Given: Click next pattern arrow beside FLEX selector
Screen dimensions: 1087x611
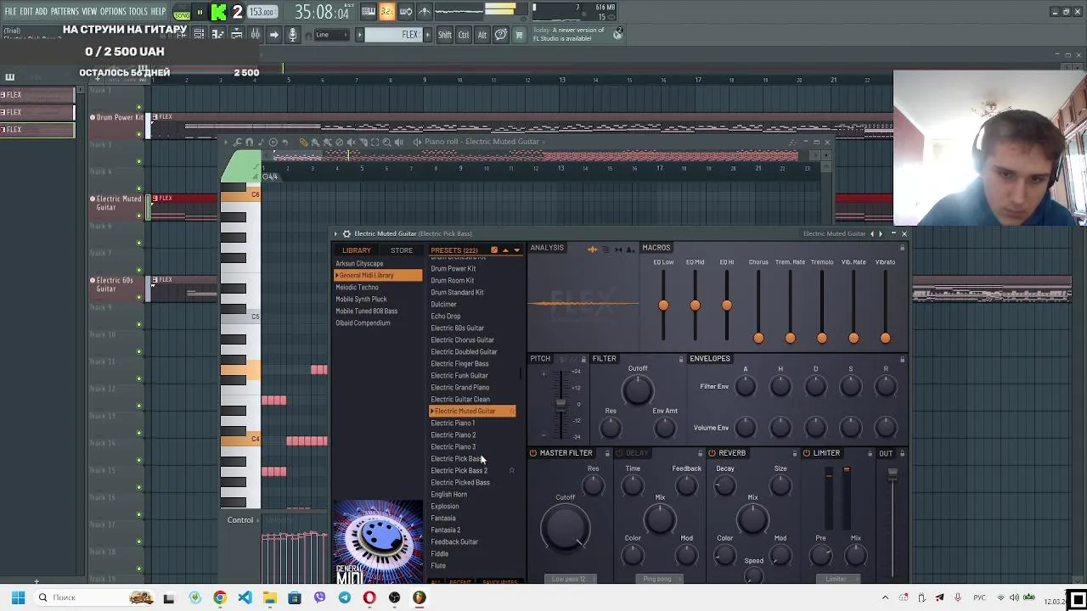Looking at the screenshot, I should [426, 35].
